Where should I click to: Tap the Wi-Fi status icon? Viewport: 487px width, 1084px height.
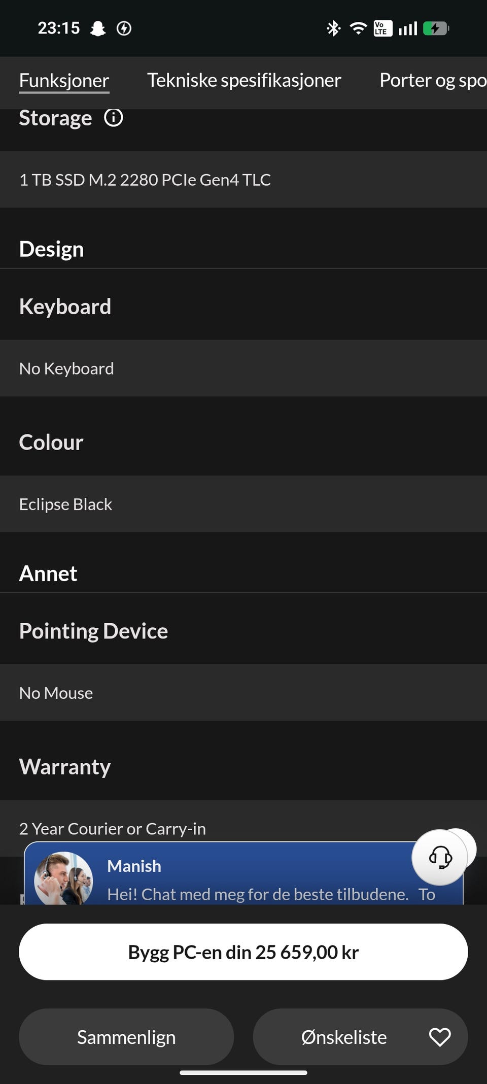[358, 28]
